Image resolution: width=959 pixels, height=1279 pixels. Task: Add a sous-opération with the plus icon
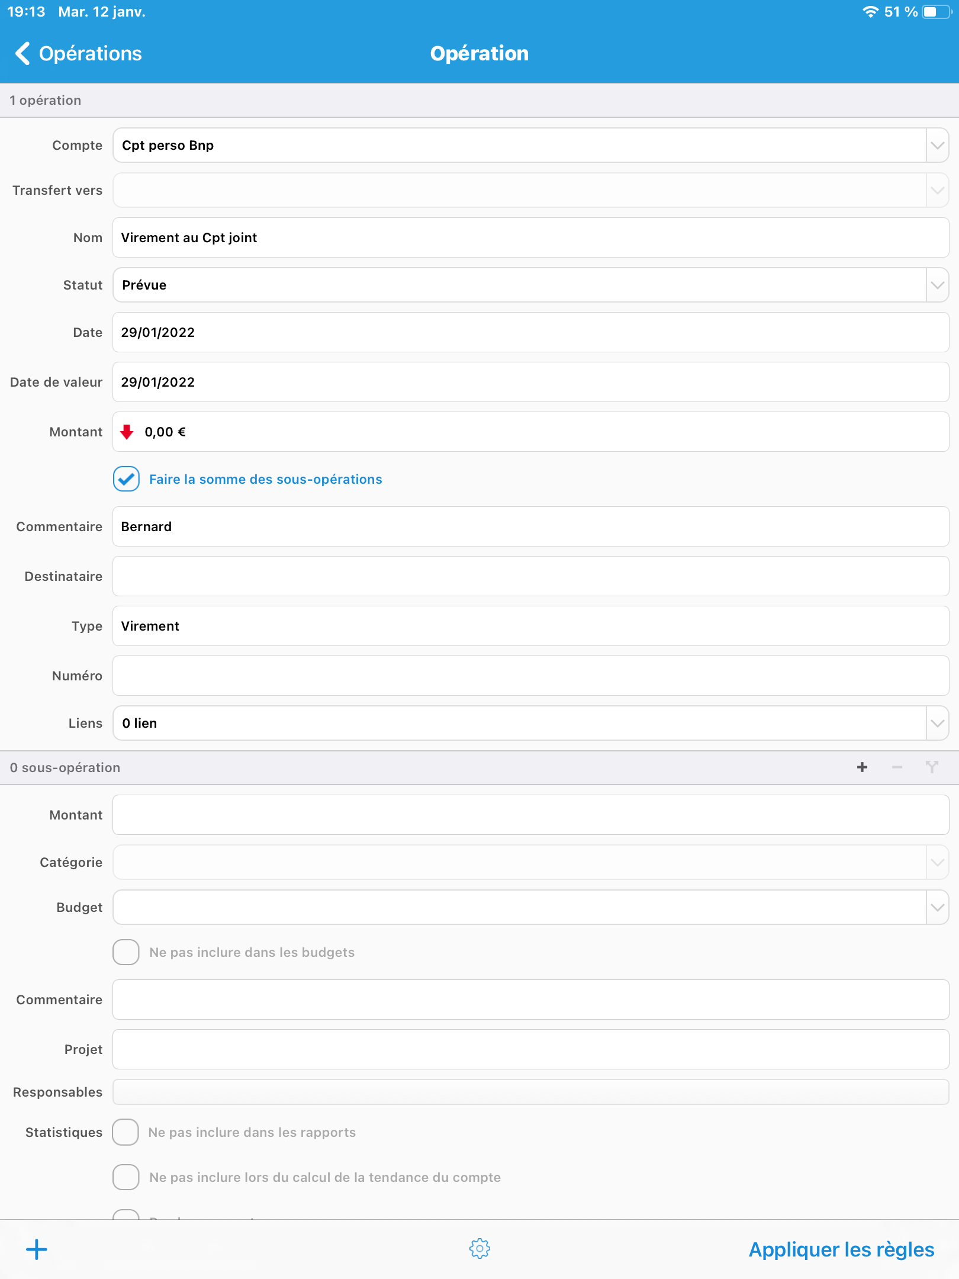click(x=862, y=767)
